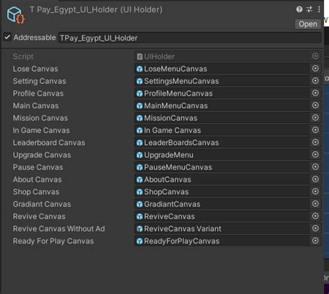Open the preset selector sliders icon
The height and width of the screenshot is (294, 329).
pyautogui.click(x=309, y=10)
